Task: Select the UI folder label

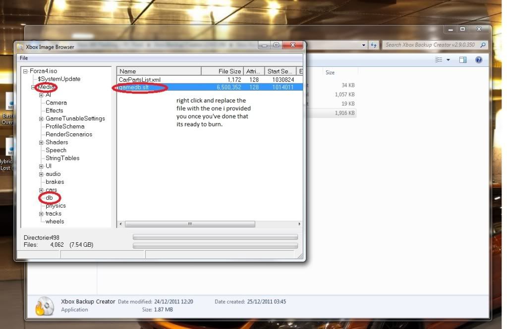Action: 49,166
